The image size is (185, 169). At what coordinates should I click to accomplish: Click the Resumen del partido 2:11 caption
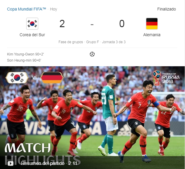(49, 163)
